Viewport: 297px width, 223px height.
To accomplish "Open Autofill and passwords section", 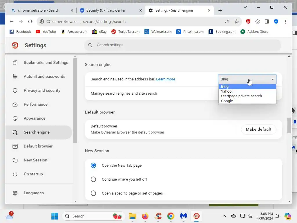I will (x=39, y=76).
